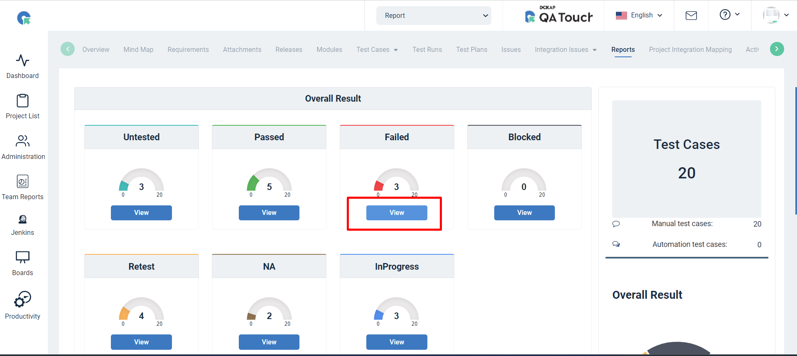Expand the help menu chevron
Image resolution: width=797 pixels, height=356 pixels.
pyautogui.click(x=737, y=14)
